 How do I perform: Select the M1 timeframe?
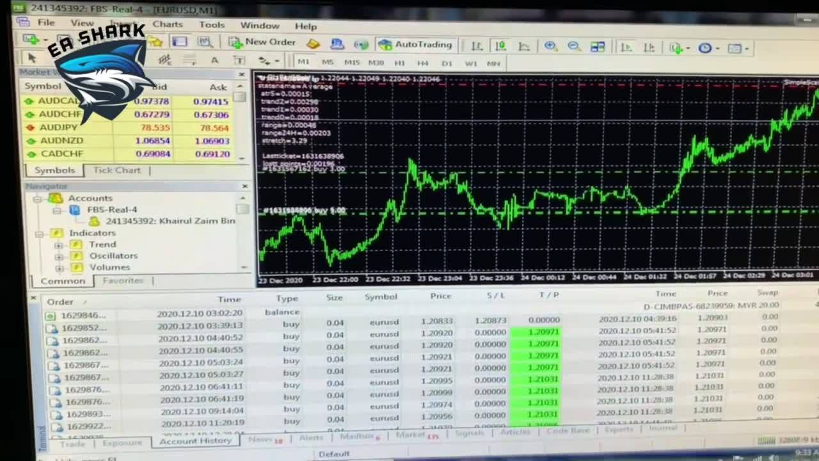point(303,61)
